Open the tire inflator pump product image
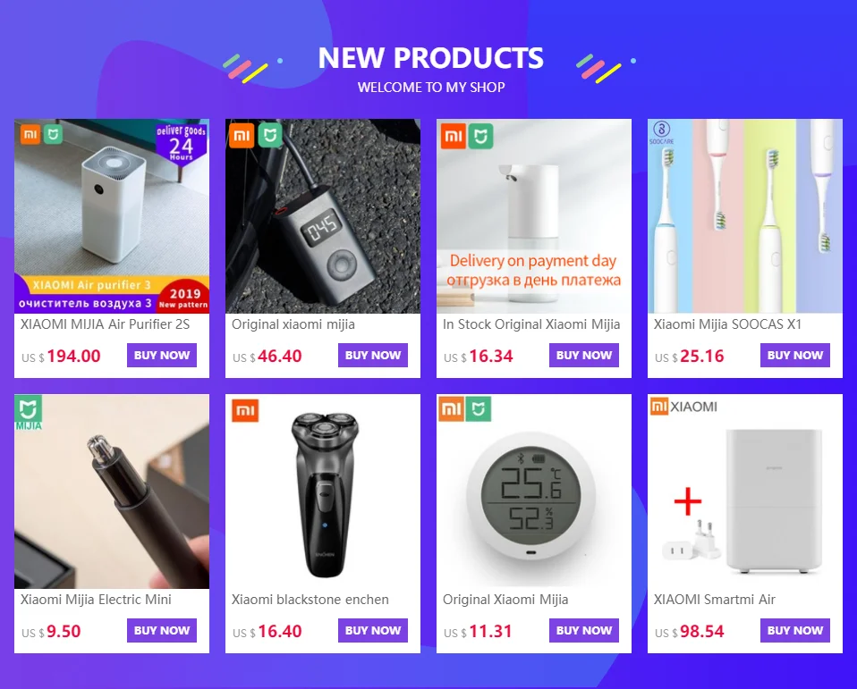This screenshot has width=857, height=689. (x=322, y=216)
